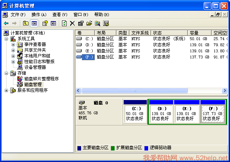Viewport: 230px width, 162px height.
Task: Click the Open folder toolbar icon
Action: click(89, 23)
